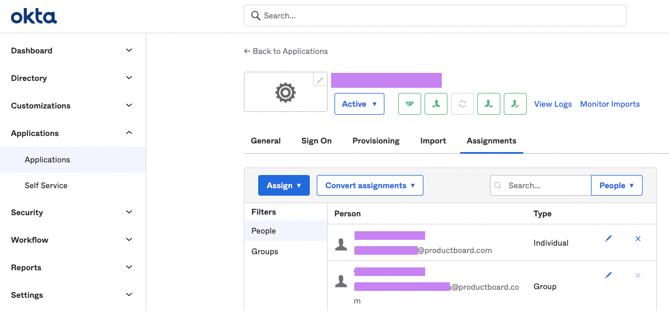
Task: Open the People search-type dropdown
Action: [x=616, y=185]
